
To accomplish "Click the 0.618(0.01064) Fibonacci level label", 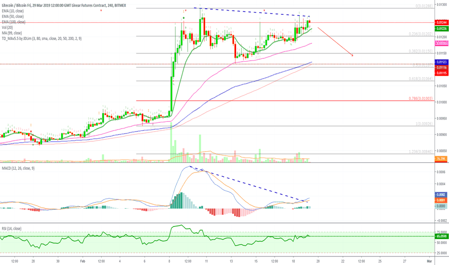I will (421, 79).
